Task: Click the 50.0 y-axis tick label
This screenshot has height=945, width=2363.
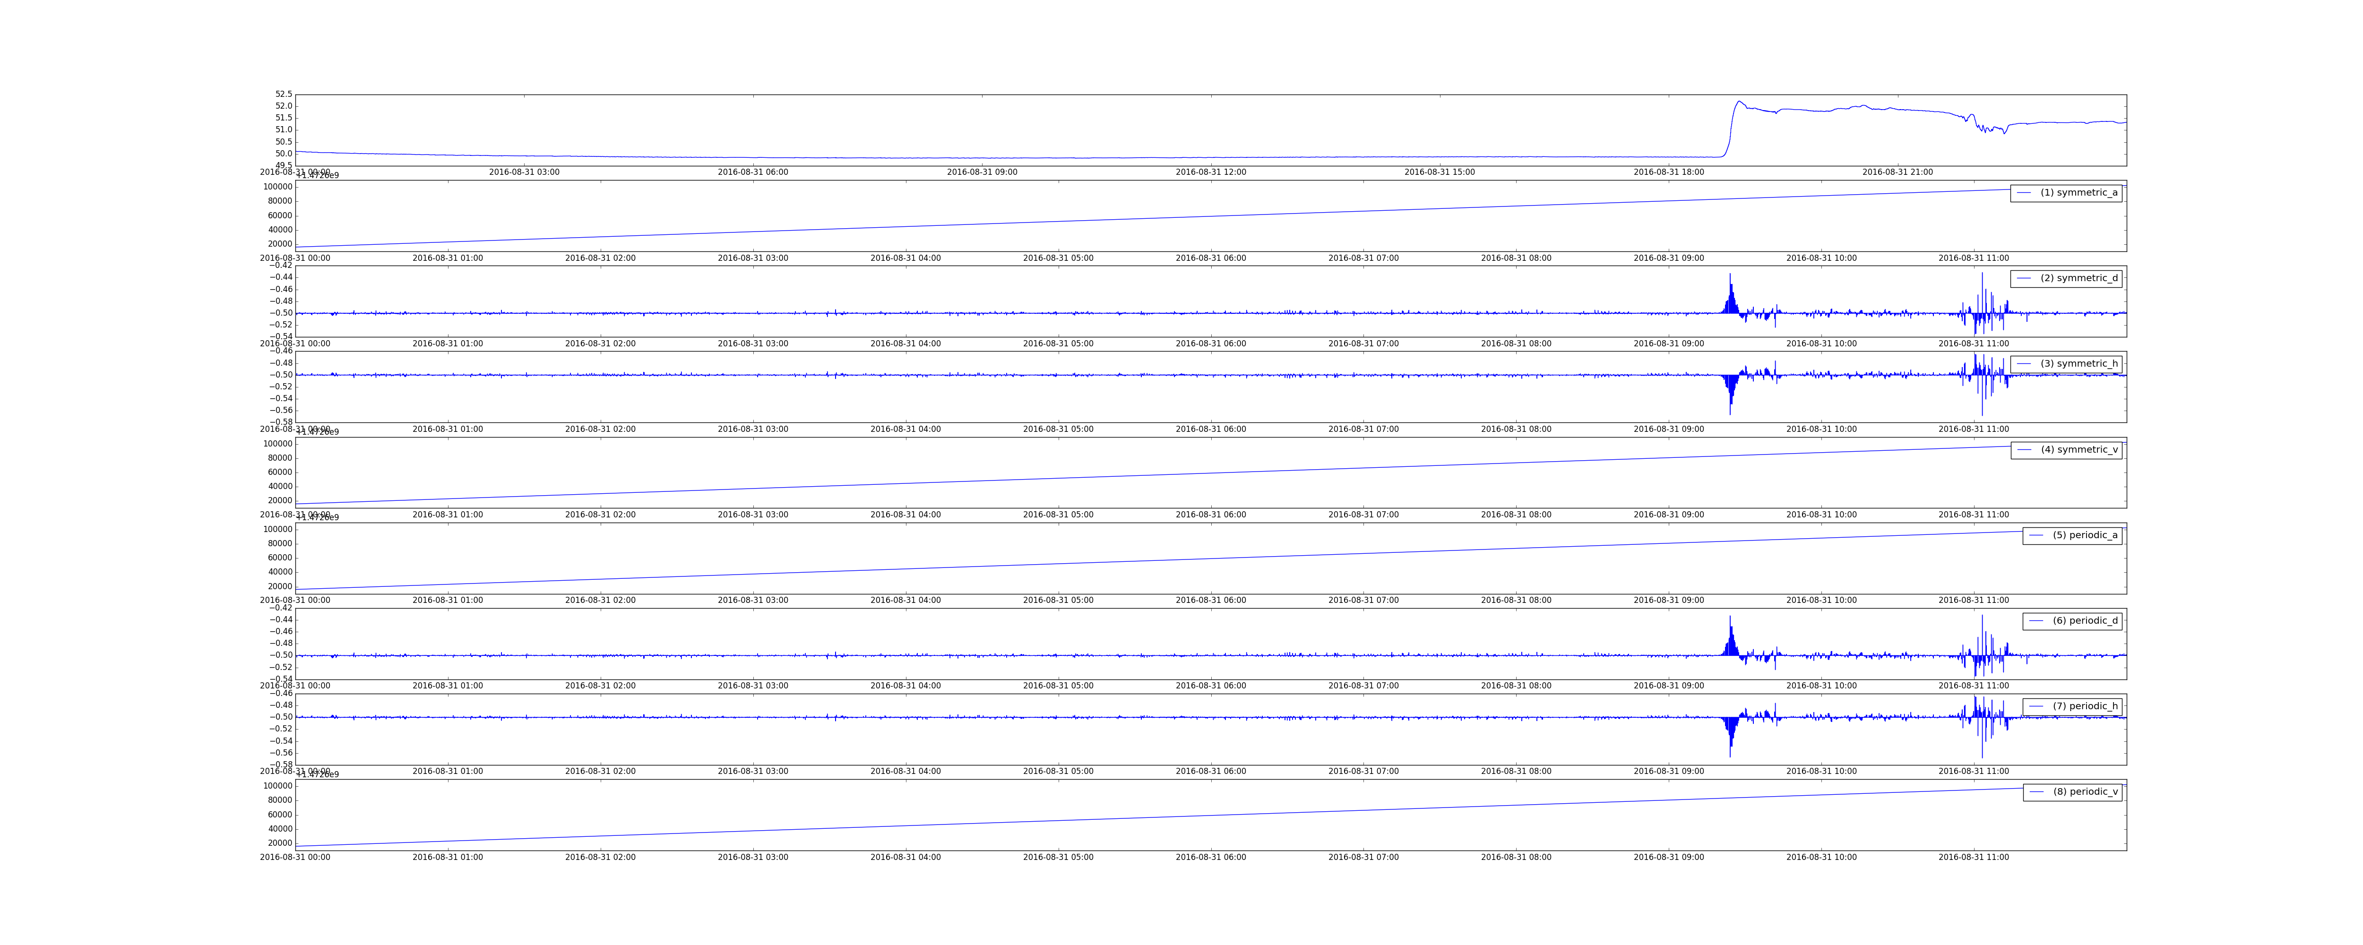Action: 284,154
